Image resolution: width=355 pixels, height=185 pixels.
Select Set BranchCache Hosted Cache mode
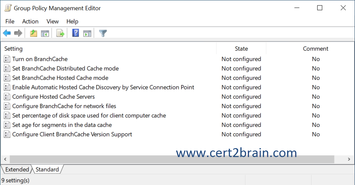pyautogui.click(x=60, y=78)
